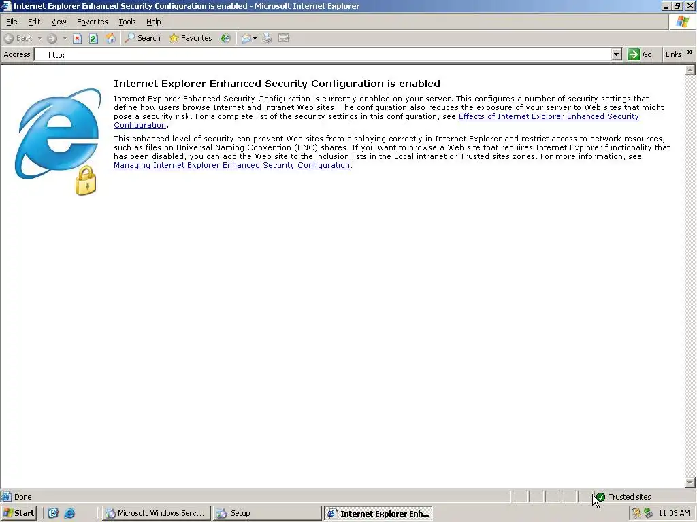Viewport: 697px width, 522px height.
Task: Go to the home page icon
Action: 110,38
